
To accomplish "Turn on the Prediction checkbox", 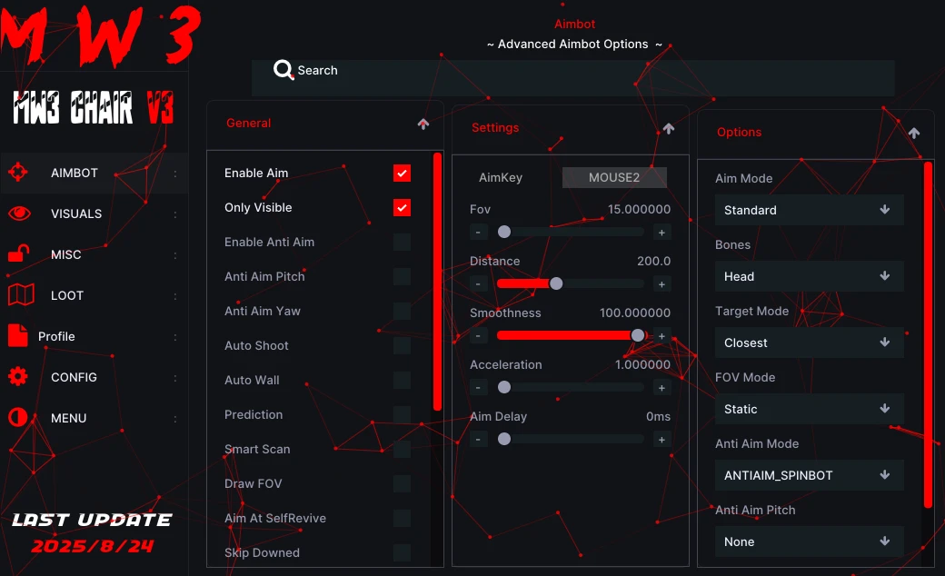I will click(x=402, y=414).
